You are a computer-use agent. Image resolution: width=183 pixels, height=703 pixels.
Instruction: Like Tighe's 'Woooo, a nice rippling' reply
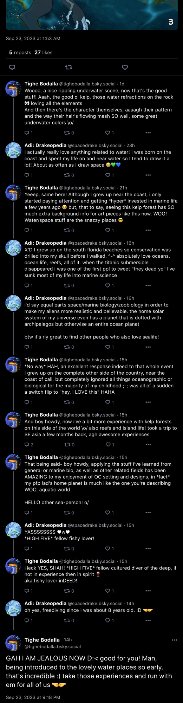tap(110, 133)
